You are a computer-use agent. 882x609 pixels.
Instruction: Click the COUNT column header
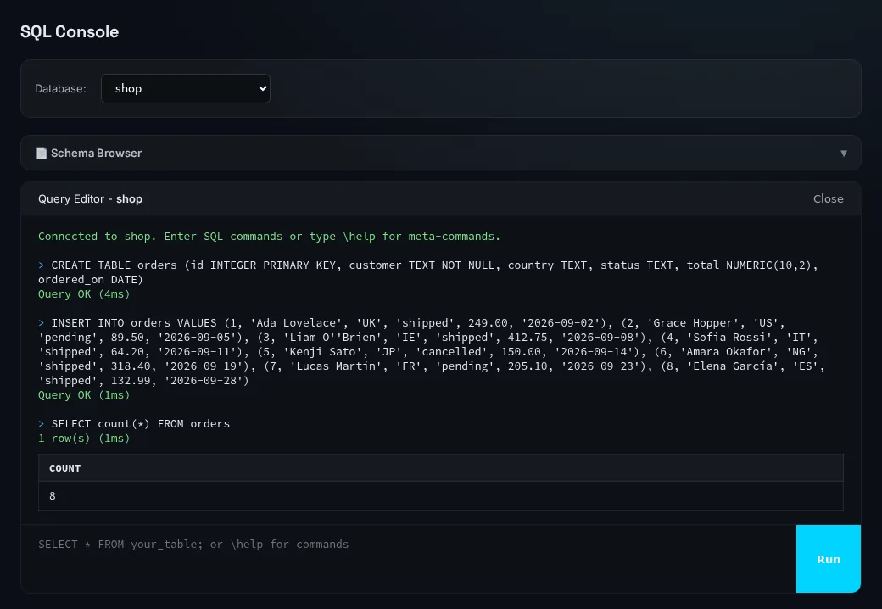pyautogui.click(x=64, y=468)
